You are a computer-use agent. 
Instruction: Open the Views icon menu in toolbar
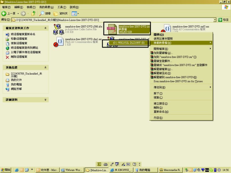74,14
